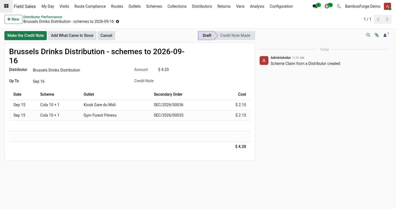
Task: Expand the Distributors menu
Action: tap(202, 6)
